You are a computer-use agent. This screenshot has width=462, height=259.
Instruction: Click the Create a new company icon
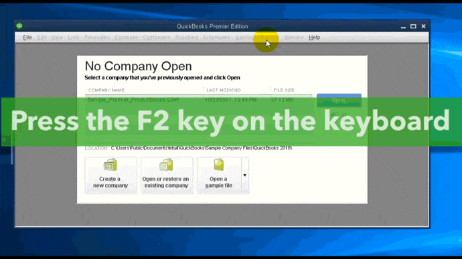tap(110, 165)
